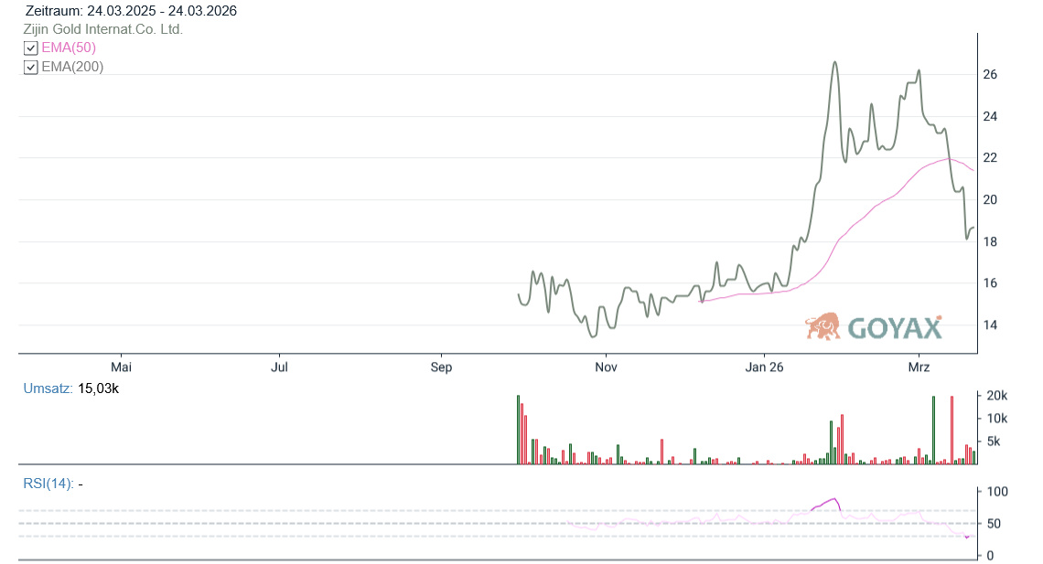Click the EMA(200) legend label
The image size is (1043, 564).
tap(72, 67)
